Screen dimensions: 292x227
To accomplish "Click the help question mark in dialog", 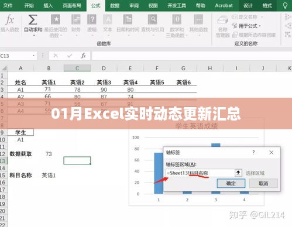I will [x=253, y=152].
